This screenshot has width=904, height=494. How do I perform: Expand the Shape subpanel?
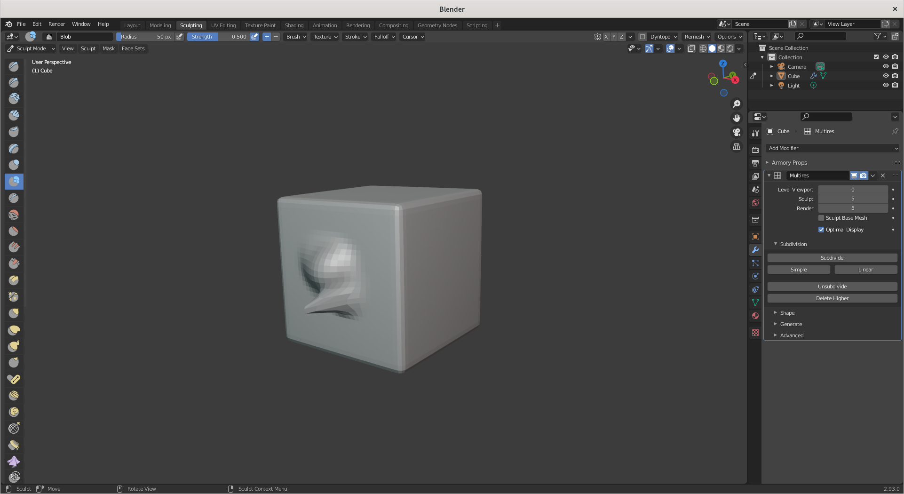click(x=787, y=313)
